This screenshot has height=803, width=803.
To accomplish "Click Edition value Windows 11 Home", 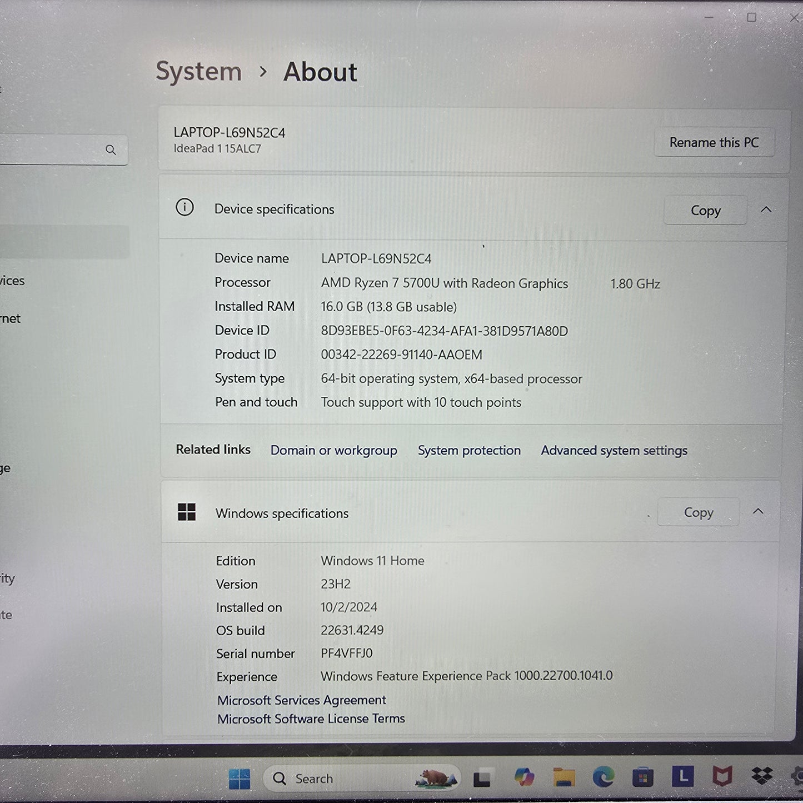I will click(372, 561).
